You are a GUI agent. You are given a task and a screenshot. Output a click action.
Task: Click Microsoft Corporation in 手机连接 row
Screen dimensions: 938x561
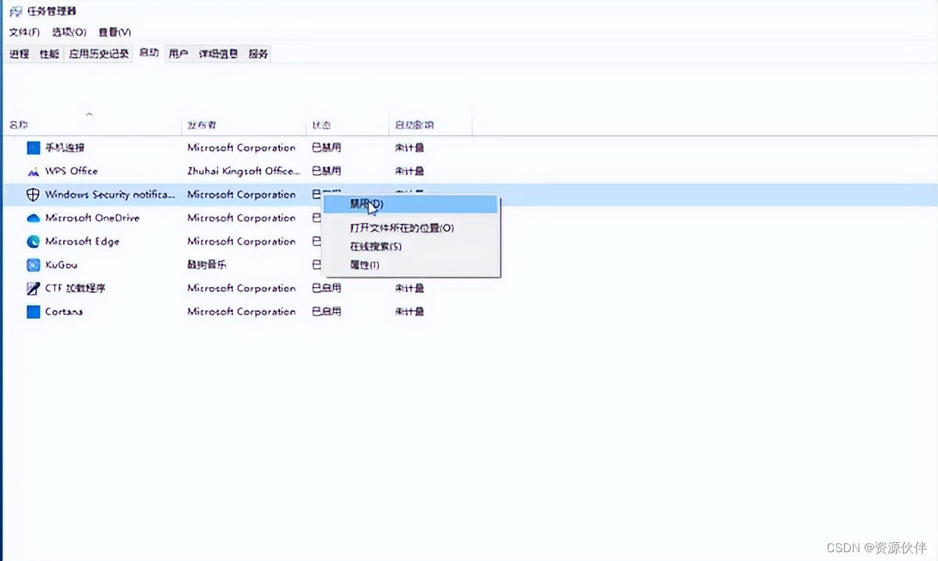pos(241,148)
